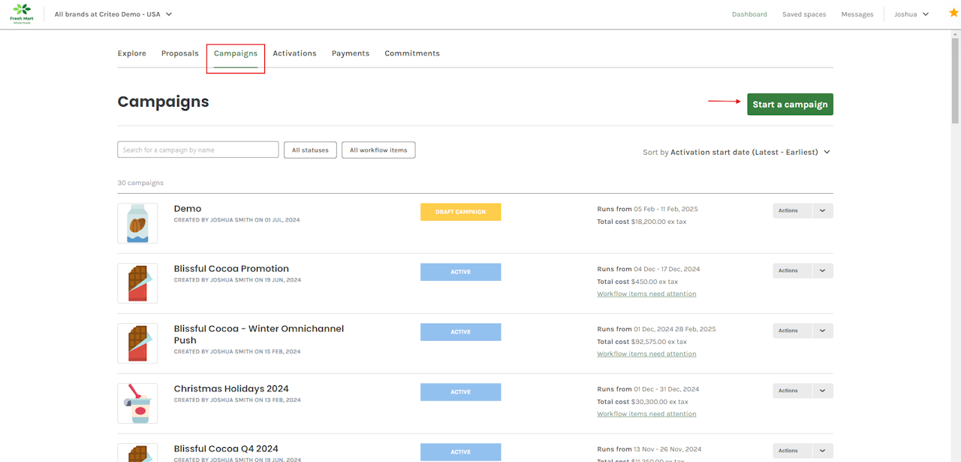Open Workflow items link for Christmas Holidays

coord(646,414)
